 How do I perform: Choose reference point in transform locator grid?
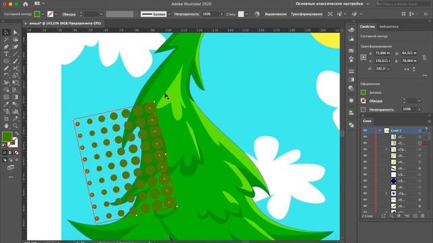363,57
